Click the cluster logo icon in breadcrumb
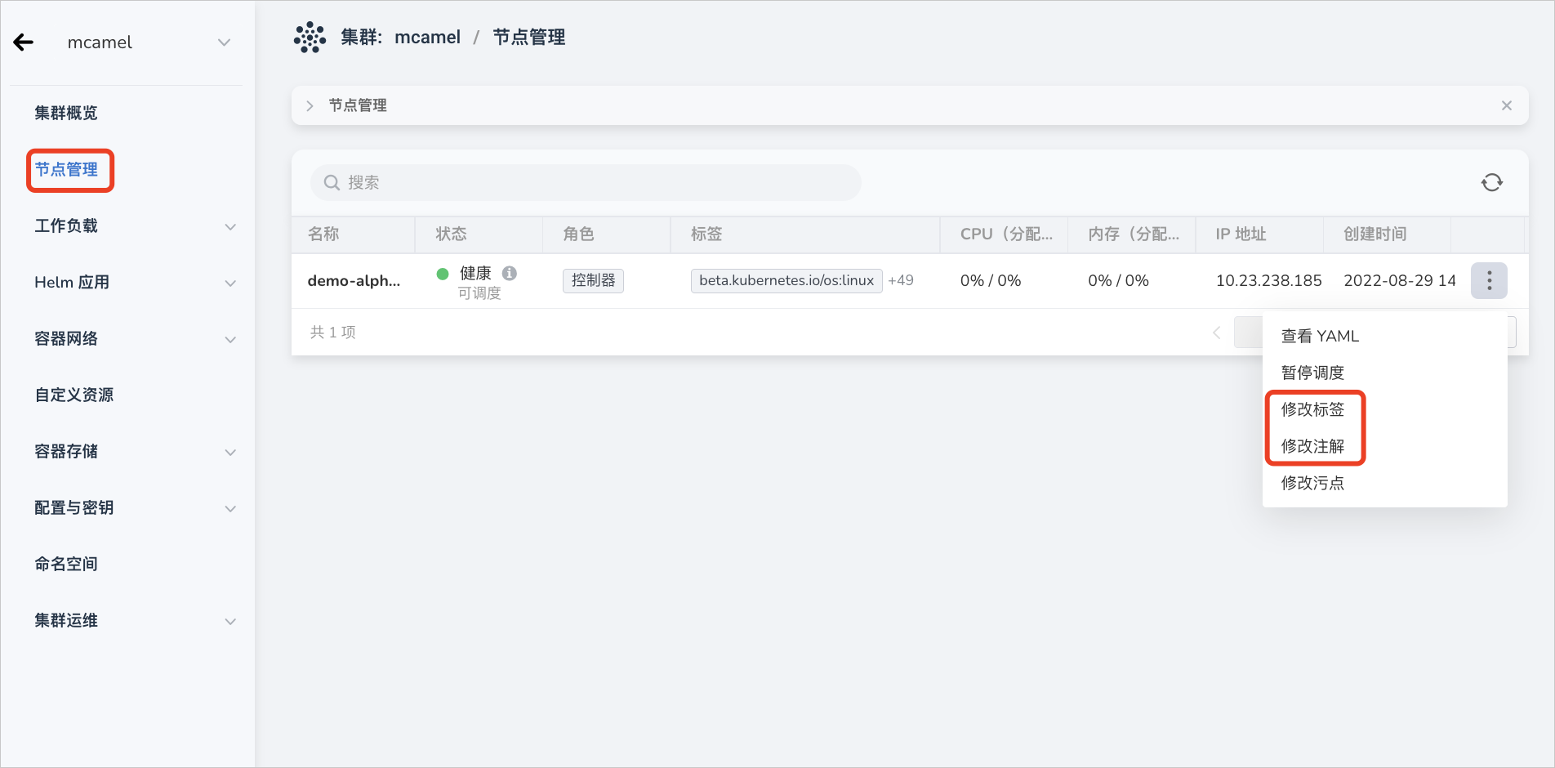The height and width of the screenshot is (768, 1555). 310,38
